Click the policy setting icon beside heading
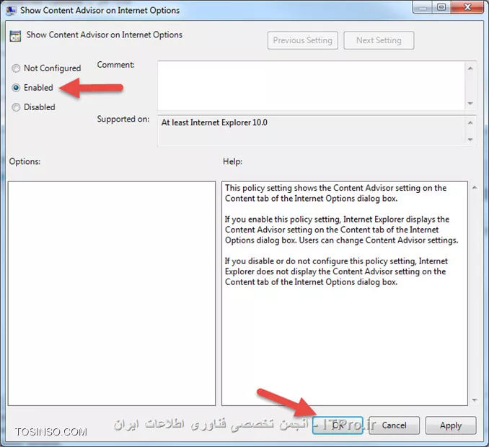 click(x=15, y=36)
